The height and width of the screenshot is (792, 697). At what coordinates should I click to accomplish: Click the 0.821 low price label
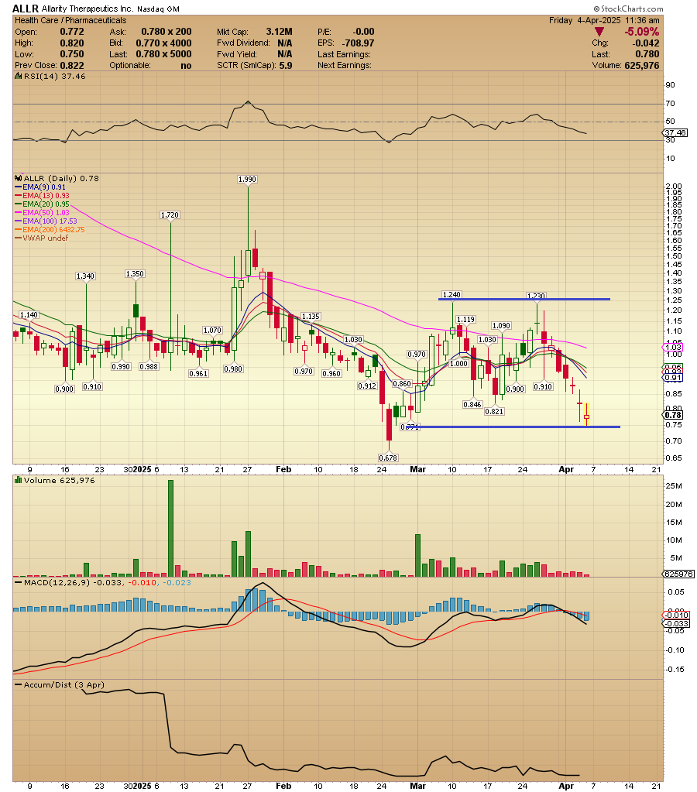pyautogui.click(x=494, y=412)
